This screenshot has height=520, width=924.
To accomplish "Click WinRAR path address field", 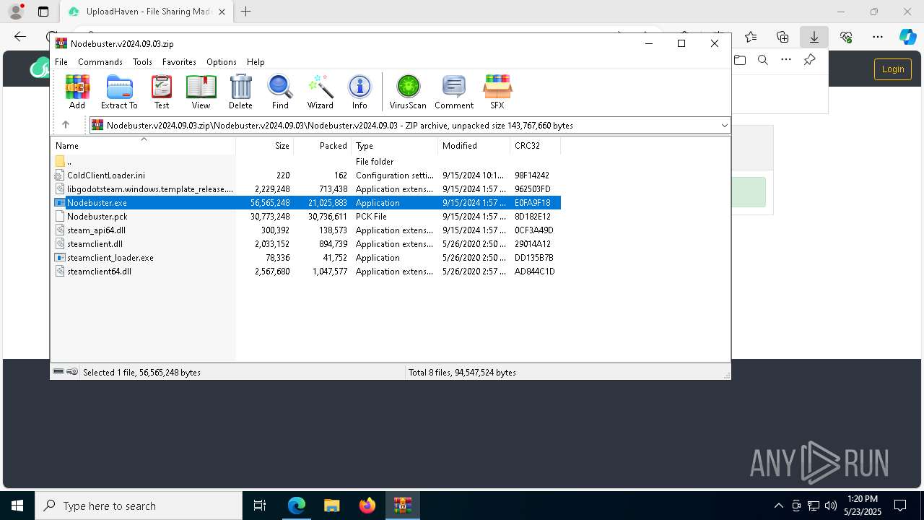I will coord(409,126).
